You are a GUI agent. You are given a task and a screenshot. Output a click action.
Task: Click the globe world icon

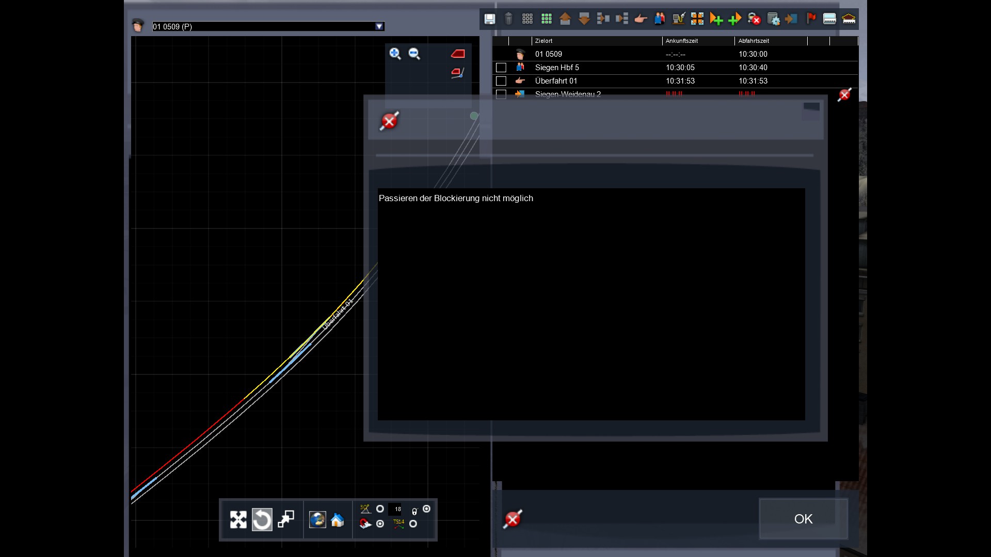point(317,519)
